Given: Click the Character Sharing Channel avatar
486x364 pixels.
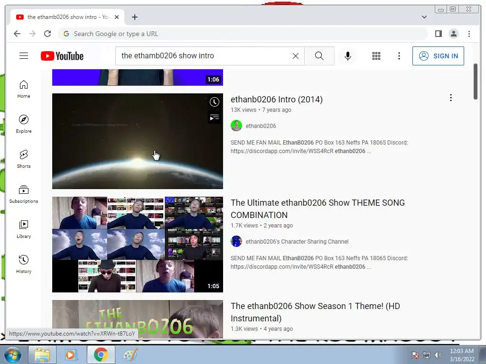Looking at the screenshot, I should 236,241.
